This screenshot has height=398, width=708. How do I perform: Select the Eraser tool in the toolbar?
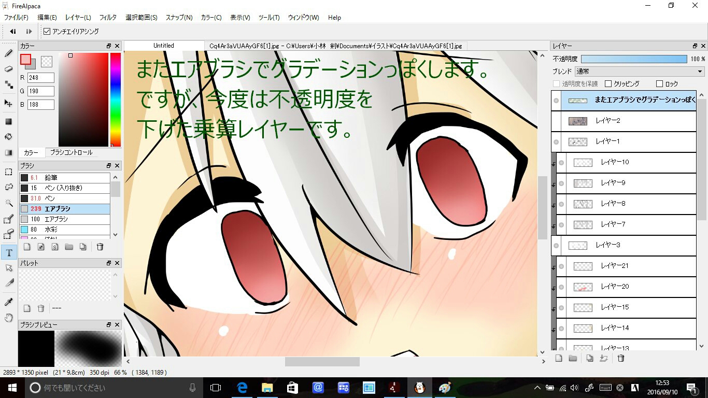coord(9,69)
